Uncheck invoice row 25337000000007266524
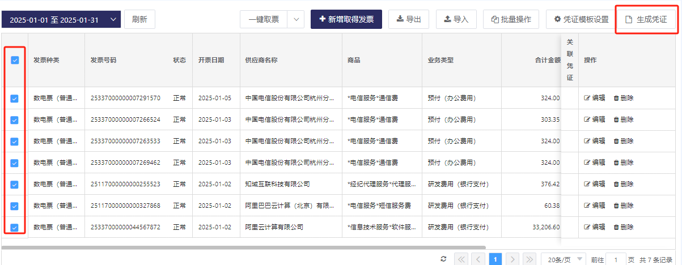682x265 pixels. point(15,120)
